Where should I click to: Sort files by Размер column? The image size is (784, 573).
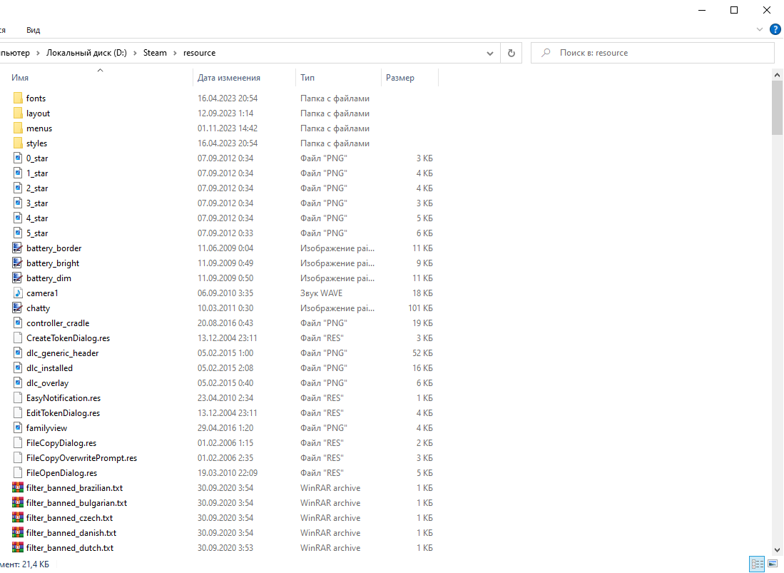click(400, 78)
